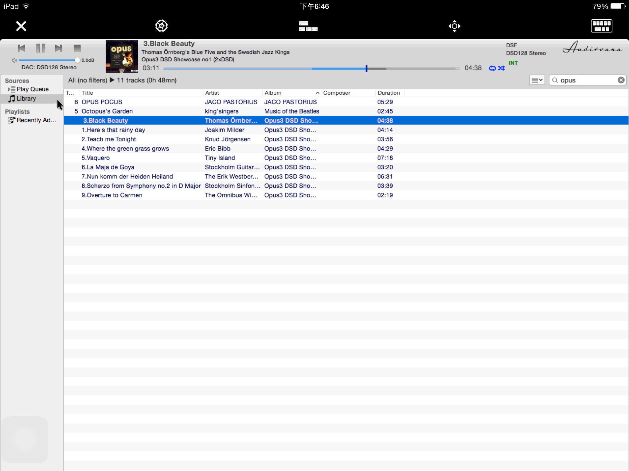Click the track progress slider

tap(311, 68)
